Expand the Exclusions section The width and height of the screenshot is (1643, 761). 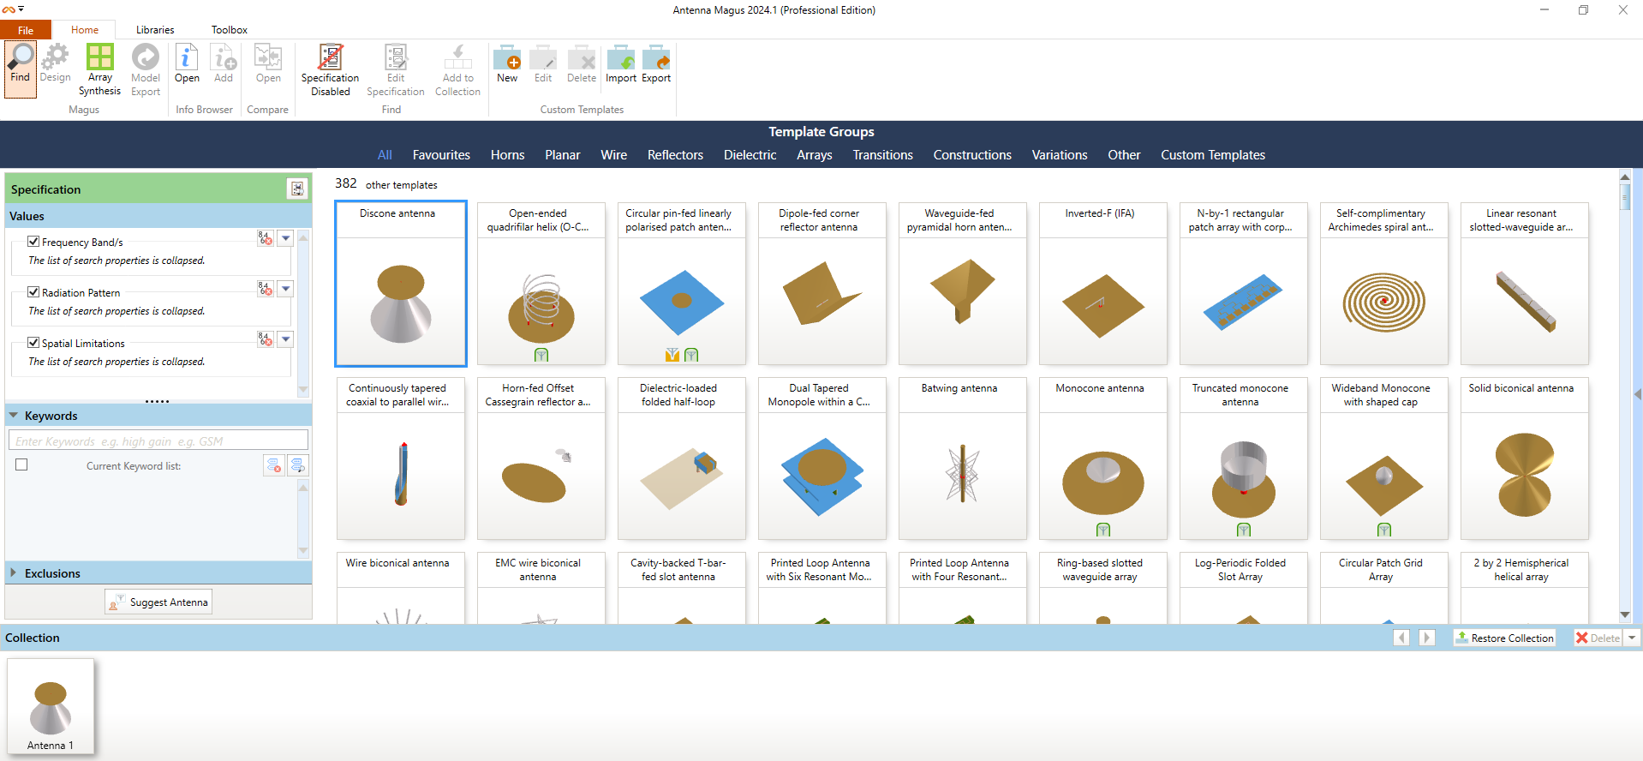14,572
